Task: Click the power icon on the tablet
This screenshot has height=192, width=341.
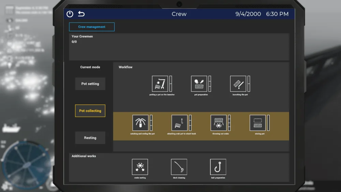Action: (x=70, y=14)
